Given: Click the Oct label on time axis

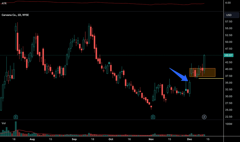Looking at the screenshot, I should (111, 139).
